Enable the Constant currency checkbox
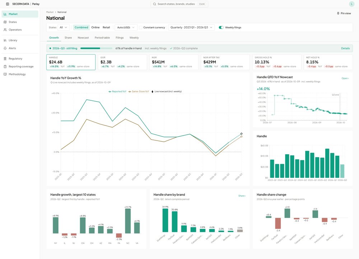 (x=141, y=28)
